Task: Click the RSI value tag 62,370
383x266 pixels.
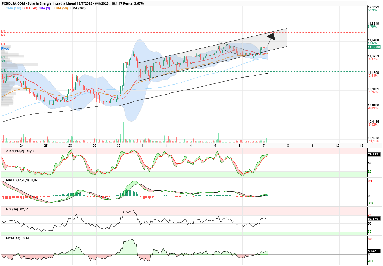Action: pos(374,218)
